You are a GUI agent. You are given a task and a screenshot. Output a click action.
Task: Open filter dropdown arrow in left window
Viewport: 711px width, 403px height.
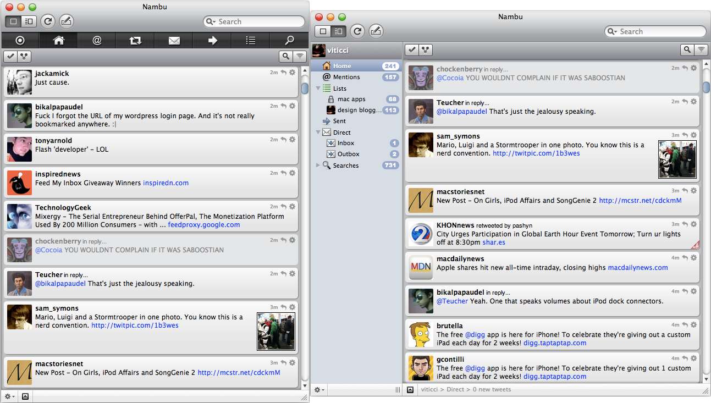pos(300,56)
